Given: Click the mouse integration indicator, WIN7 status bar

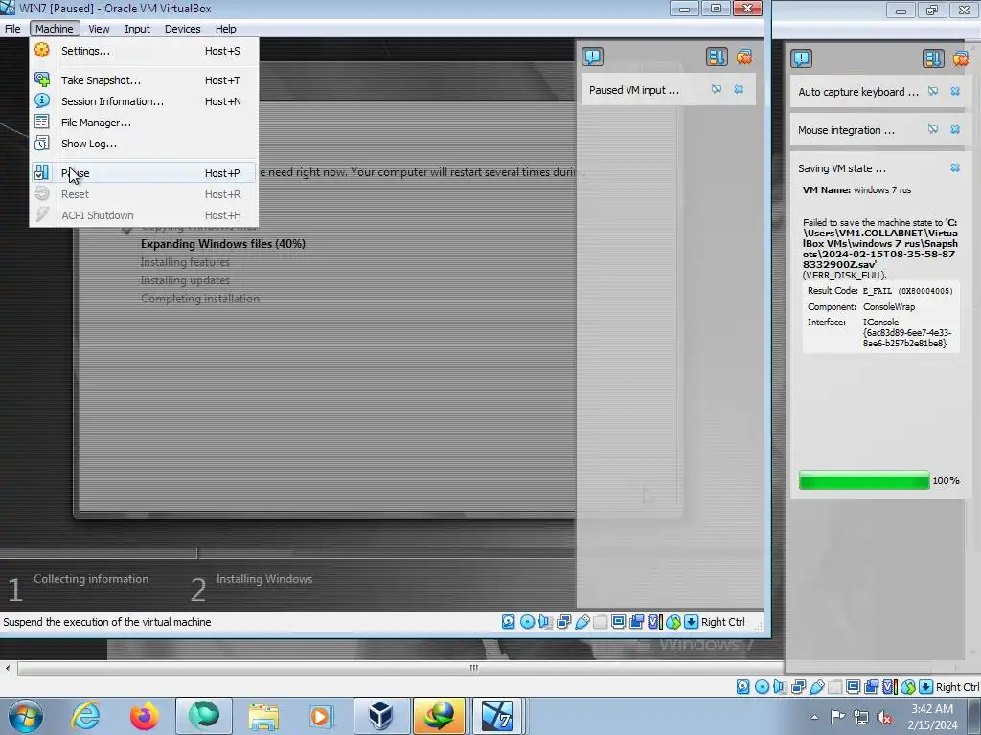Looking at the screenshot, I should tap(673, 622).
